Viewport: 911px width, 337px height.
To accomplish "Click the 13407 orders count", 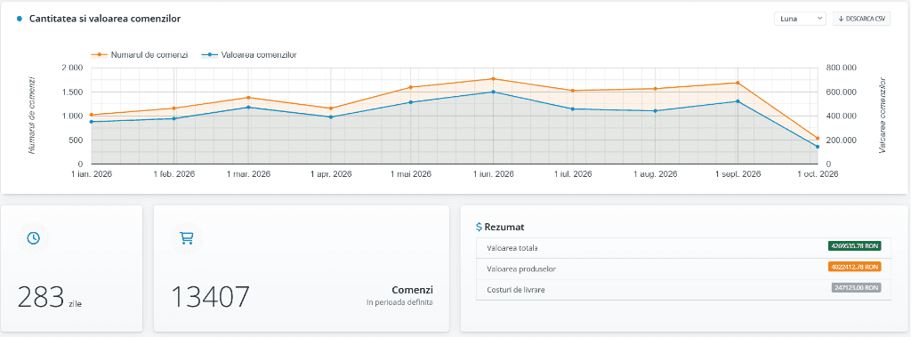I will pos(210,297).
